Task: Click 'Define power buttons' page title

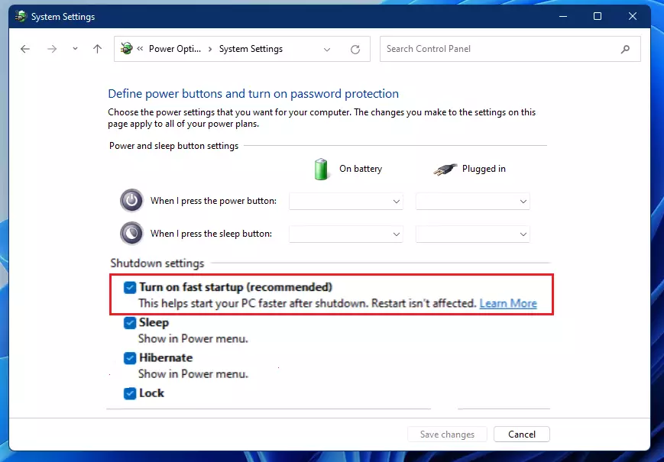Action: pos(253,93)
